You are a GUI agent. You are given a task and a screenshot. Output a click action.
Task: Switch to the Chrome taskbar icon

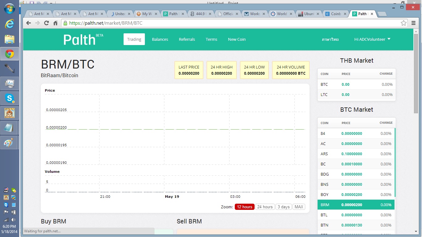pyautogui.click(x=10, y=54)
